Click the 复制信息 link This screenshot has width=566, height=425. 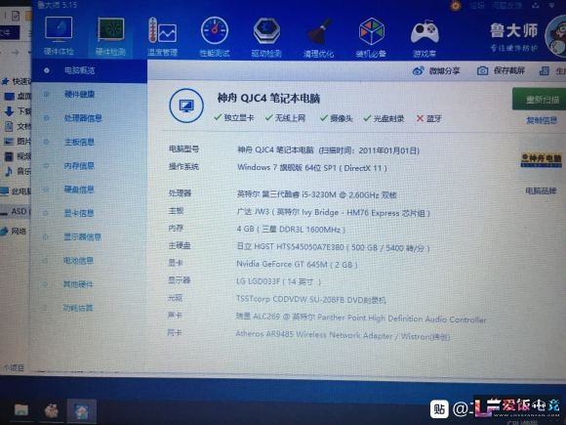pyautogui.click(x=542, y=120)
